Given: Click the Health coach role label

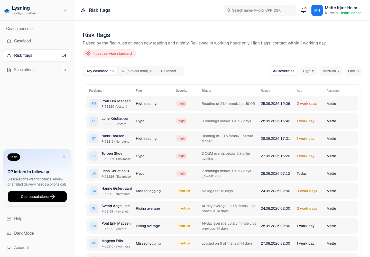Looking at the screenshot, I should click(350, 13).
